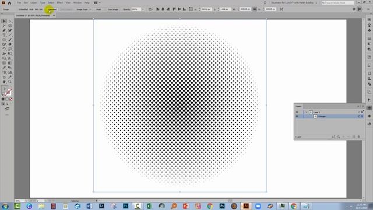Toggle constrain width and height proportions
The height and width of the screenshot is (210, 373).
pos(254,9)
